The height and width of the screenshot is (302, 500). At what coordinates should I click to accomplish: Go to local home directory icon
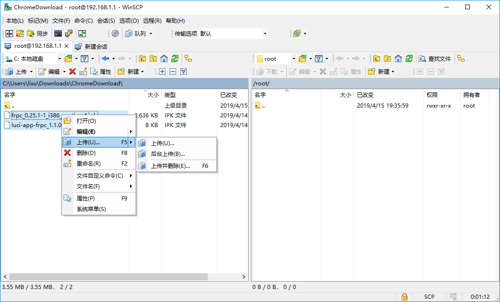[x=164, y=59]
